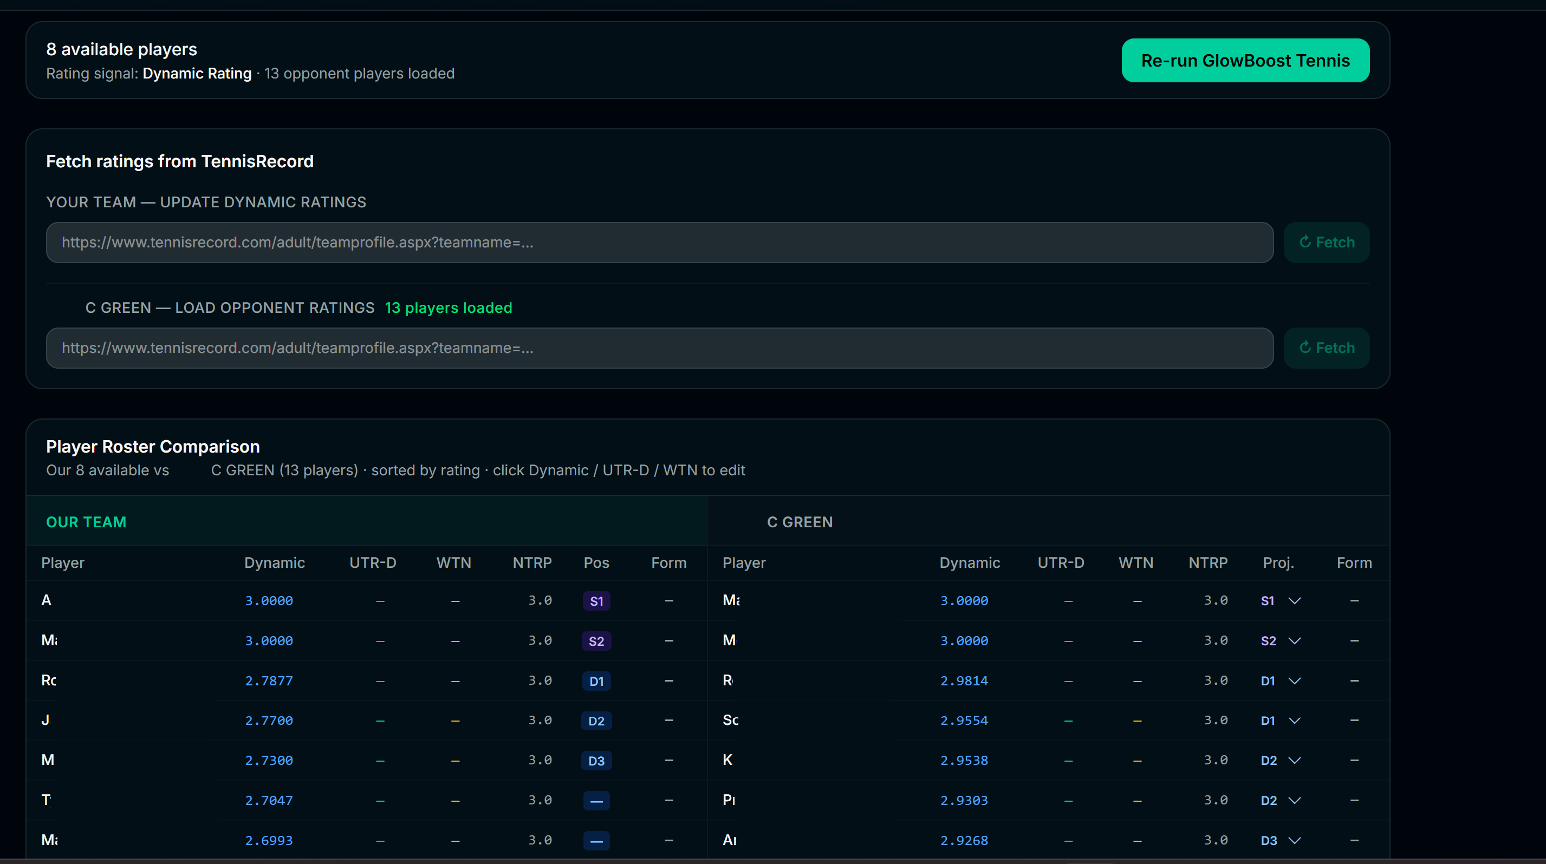The height and width of the screenshot is (864, 1546).
Task: Edit the 2.7877 dynamic rating
Action: click(269, 680)
